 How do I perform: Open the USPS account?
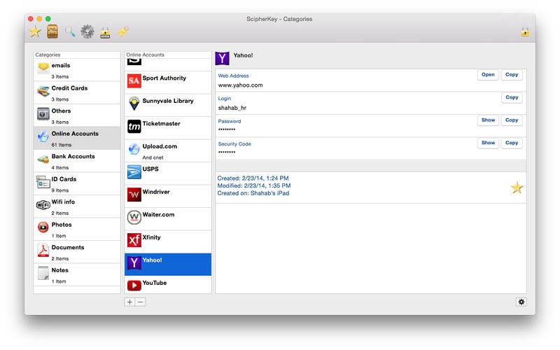click(168, 174)
